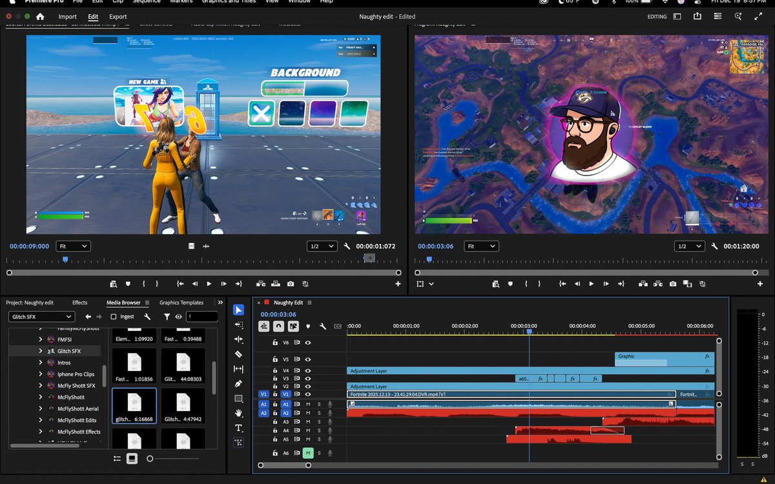775x484 pixels.
Task: Click the Home icon in header
Action: [41, 17]
